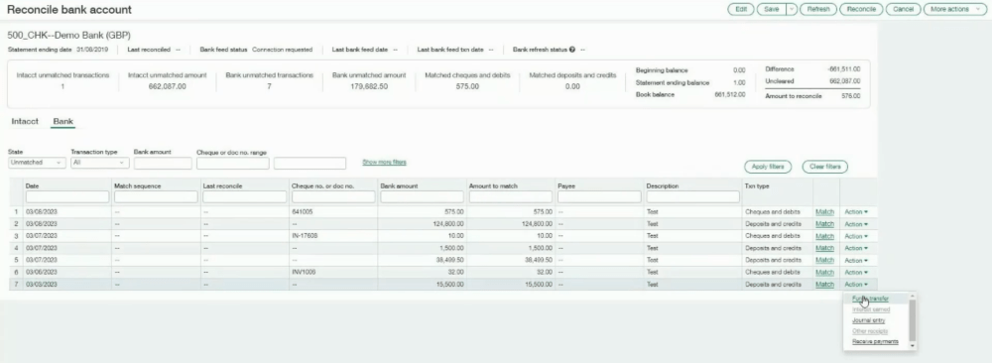Open Action dropdown for 38,499.50 row

click(856, 260)
